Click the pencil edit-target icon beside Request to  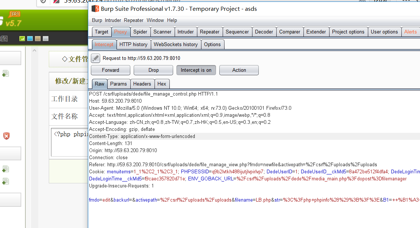click(96, 58)
